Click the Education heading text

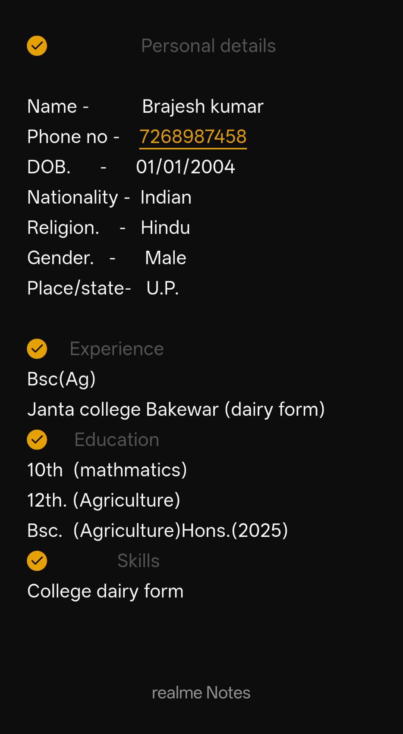tap(116, 440)
